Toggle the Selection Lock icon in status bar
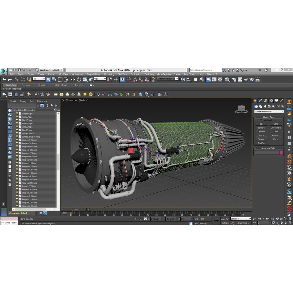 click(141, 219)
